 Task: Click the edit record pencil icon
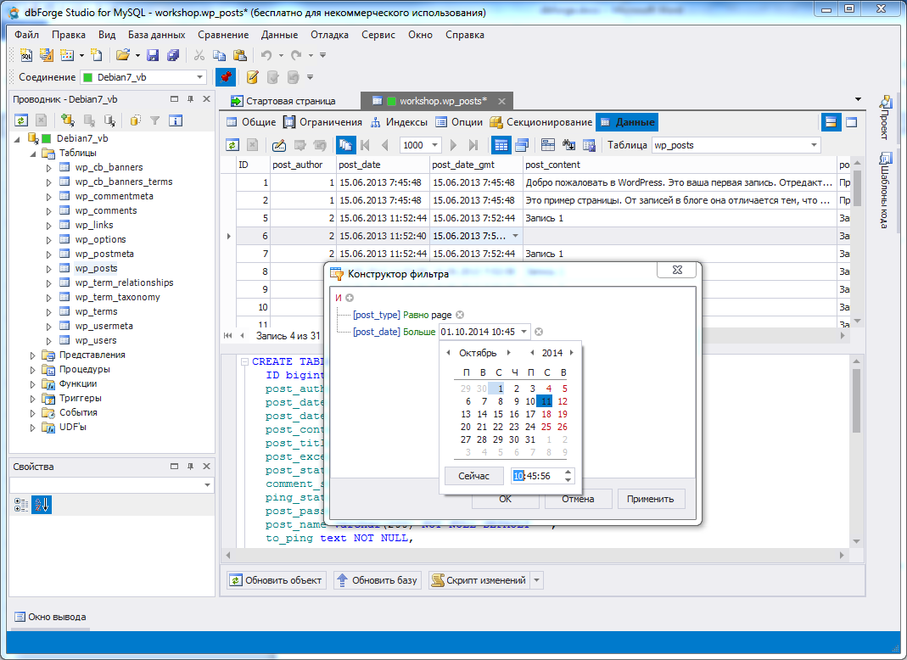279,145
